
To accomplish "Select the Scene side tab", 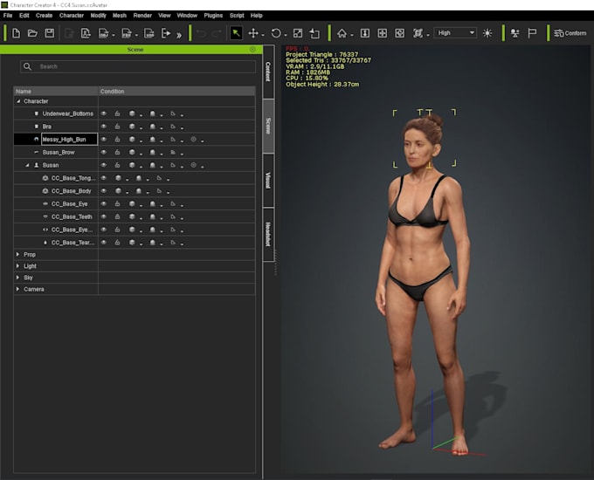I will click(268, 126).
